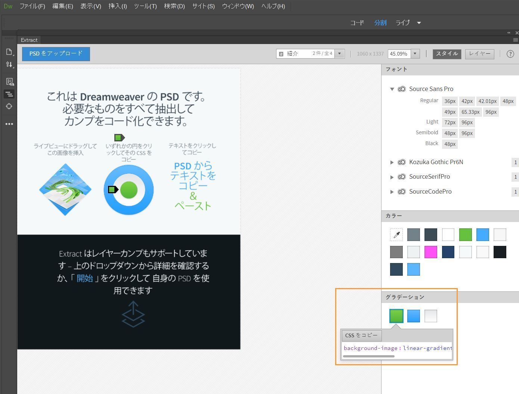Open the zoom percentage dropdown arrow
519x394 pixels.
(415, 54)
